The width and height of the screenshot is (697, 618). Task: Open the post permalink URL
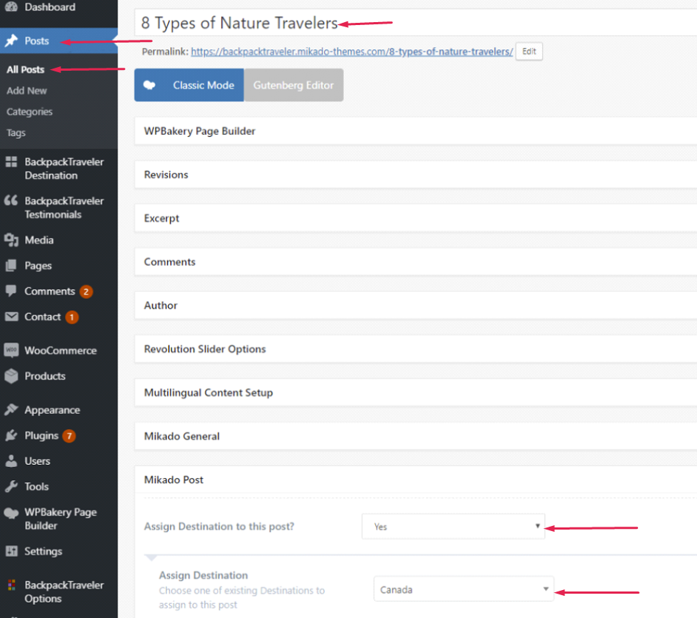point(351,52)
